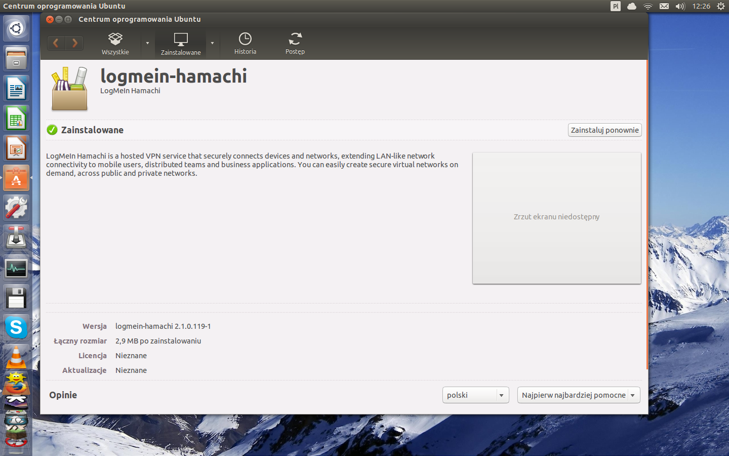
Task: Click the unavailable screenshot placeholder
Action: 556,217
